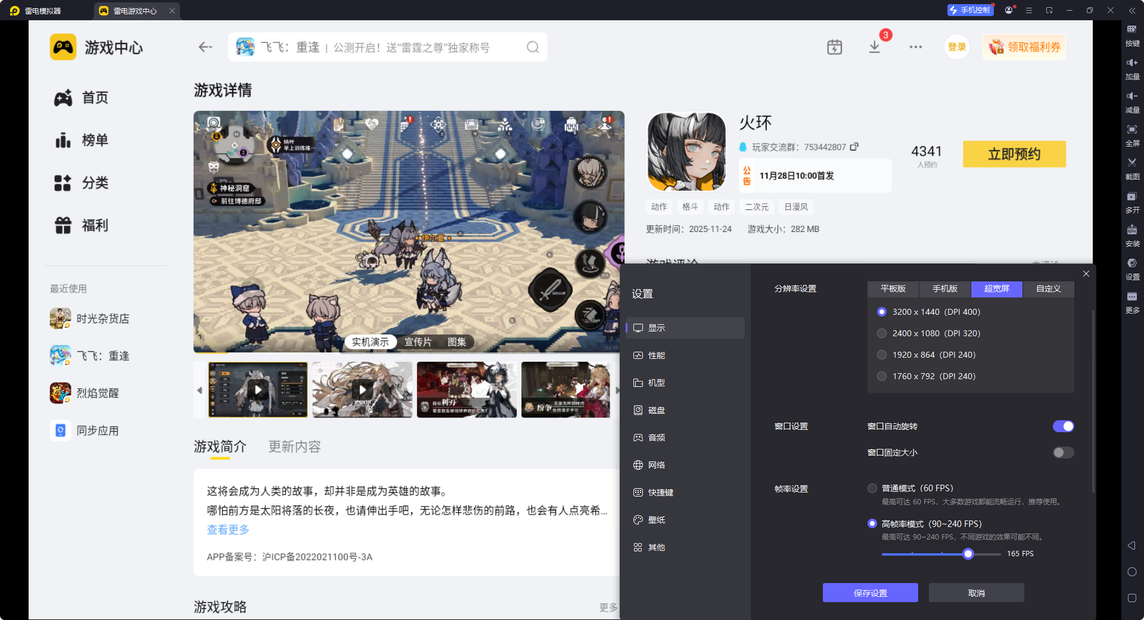The image size is (1144, 620).
Task: Open the 性能 performance settings section
Action: tap(657, 355)
